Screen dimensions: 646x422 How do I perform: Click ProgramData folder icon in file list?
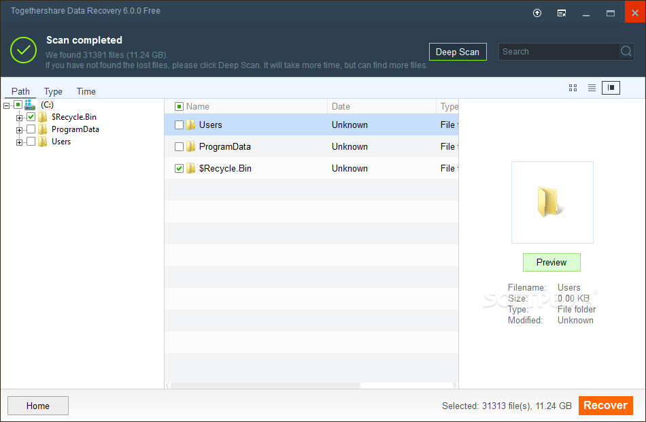pos(190,146)
